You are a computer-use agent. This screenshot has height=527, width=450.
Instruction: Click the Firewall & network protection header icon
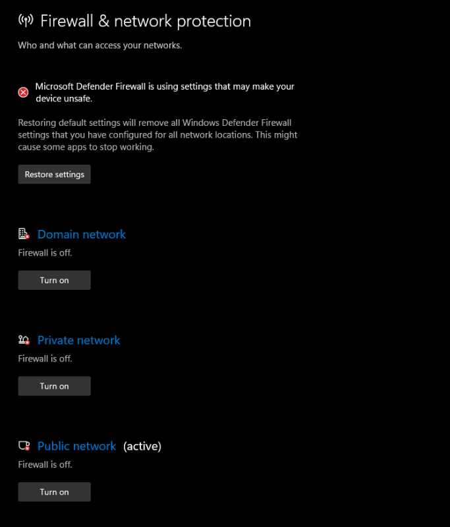(26, 20)
